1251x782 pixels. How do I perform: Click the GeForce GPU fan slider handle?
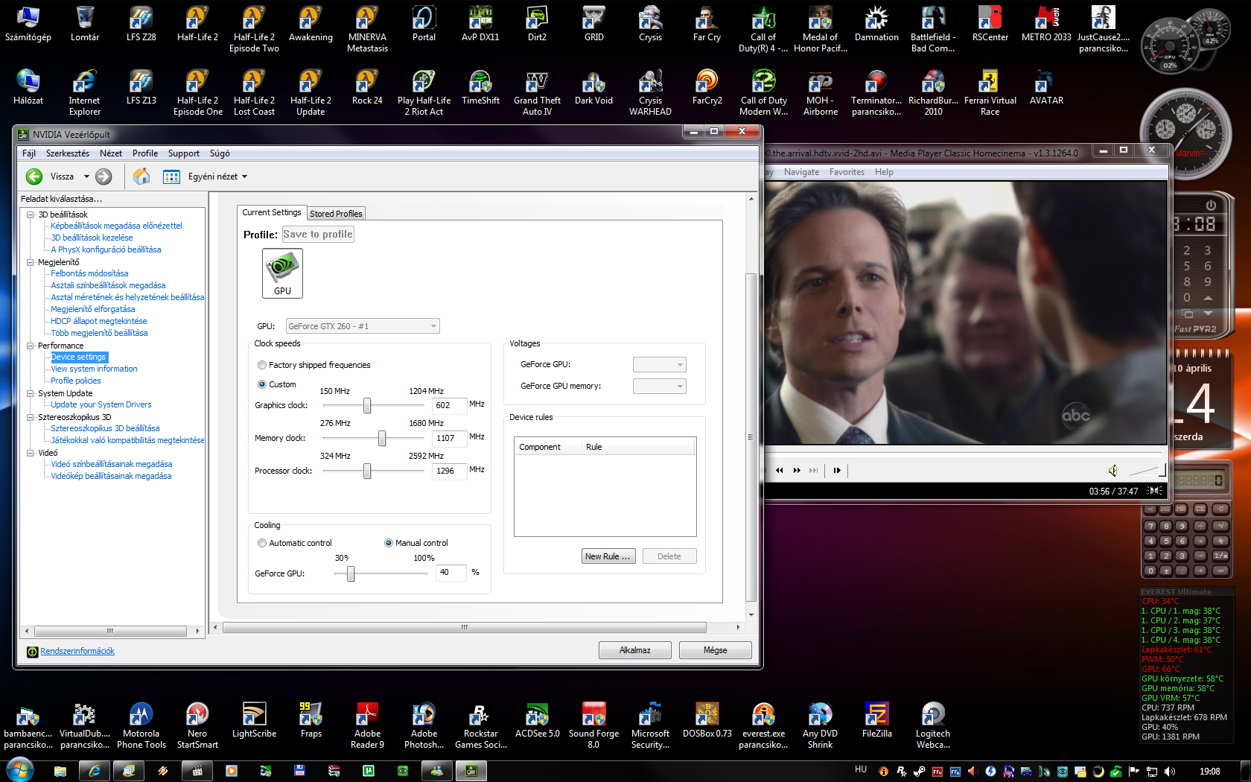pyautogui.click(x=351, y=573)
